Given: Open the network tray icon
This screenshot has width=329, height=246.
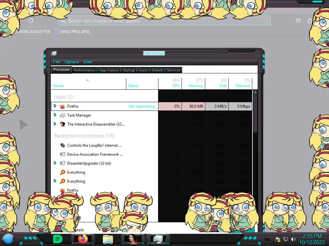Looking at the screenshot, I should tap(286, 239).
